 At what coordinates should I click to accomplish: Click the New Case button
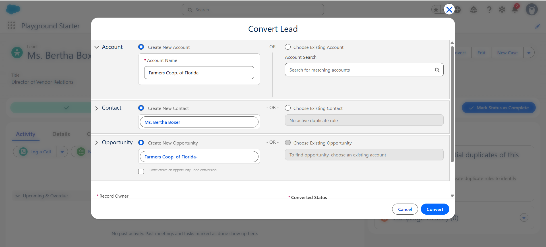507,53
